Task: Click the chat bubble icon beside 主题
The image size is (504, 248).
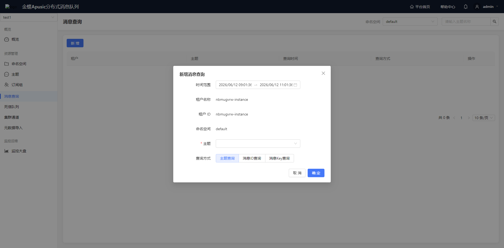Action: click(7, 74)
